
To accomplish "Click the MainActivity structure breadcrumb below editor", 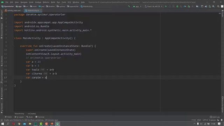I will click(x=20, y=114).
